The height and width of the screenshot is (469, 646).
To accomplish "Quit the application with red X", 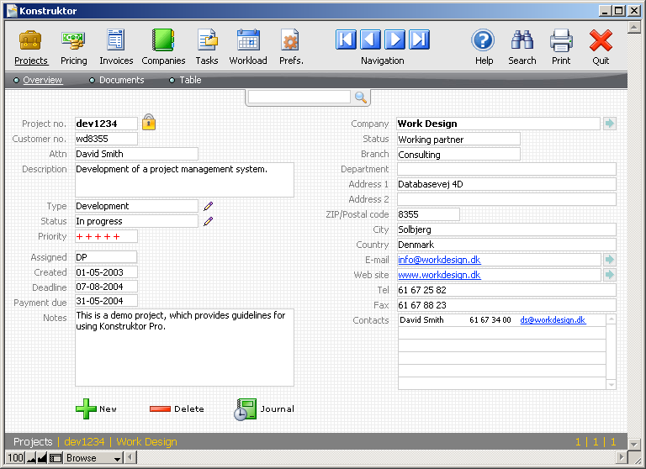I will [601, 40].
